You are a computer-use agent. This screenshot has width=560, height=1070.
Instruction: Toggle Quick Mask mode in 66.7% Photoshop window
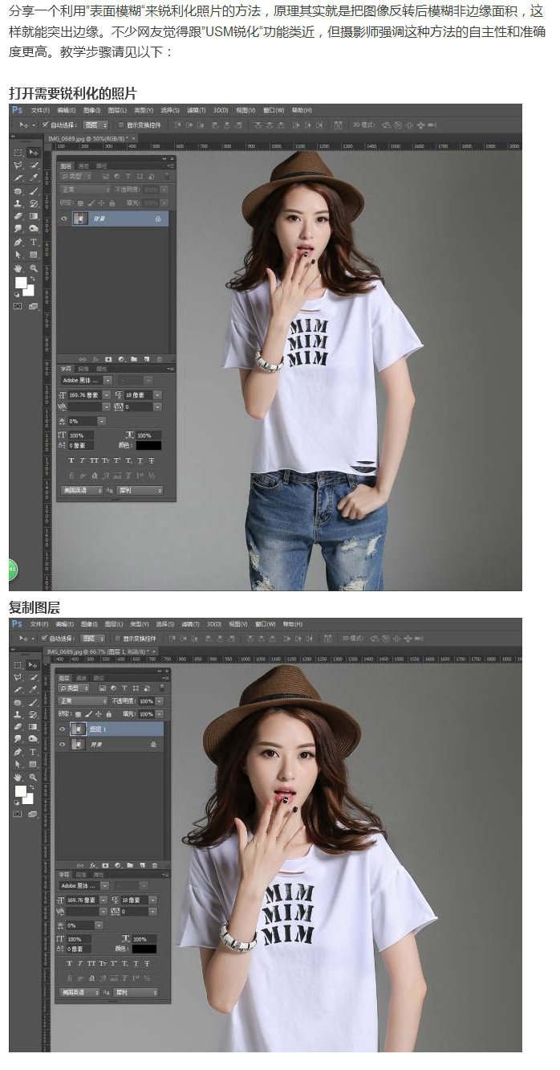point(18,815)
